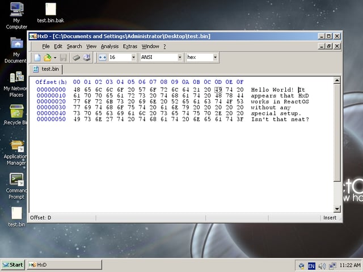Select test.bin file on desktop
Viewport: 363px width, 272px height.
16,216
